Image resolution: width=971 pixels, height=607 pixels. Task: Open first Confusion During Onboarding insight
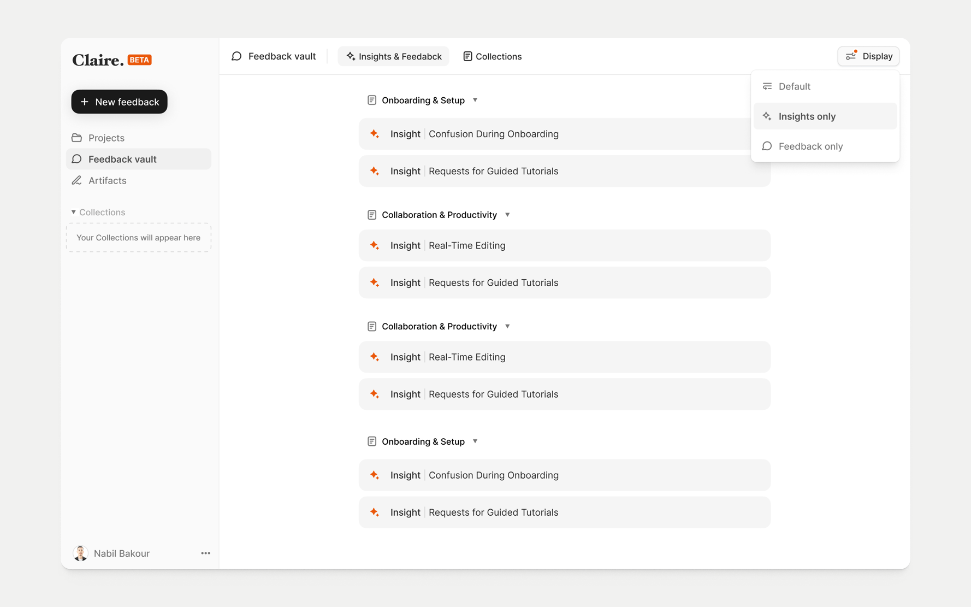pyautogui.click(x=565, y=134)
